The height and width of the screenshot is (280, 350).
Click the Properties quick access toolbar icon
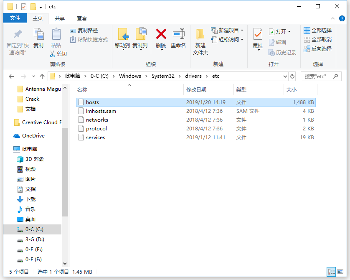coord(24,7)
